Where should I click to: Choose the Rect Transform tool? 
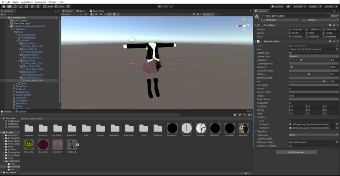[26, 6]
